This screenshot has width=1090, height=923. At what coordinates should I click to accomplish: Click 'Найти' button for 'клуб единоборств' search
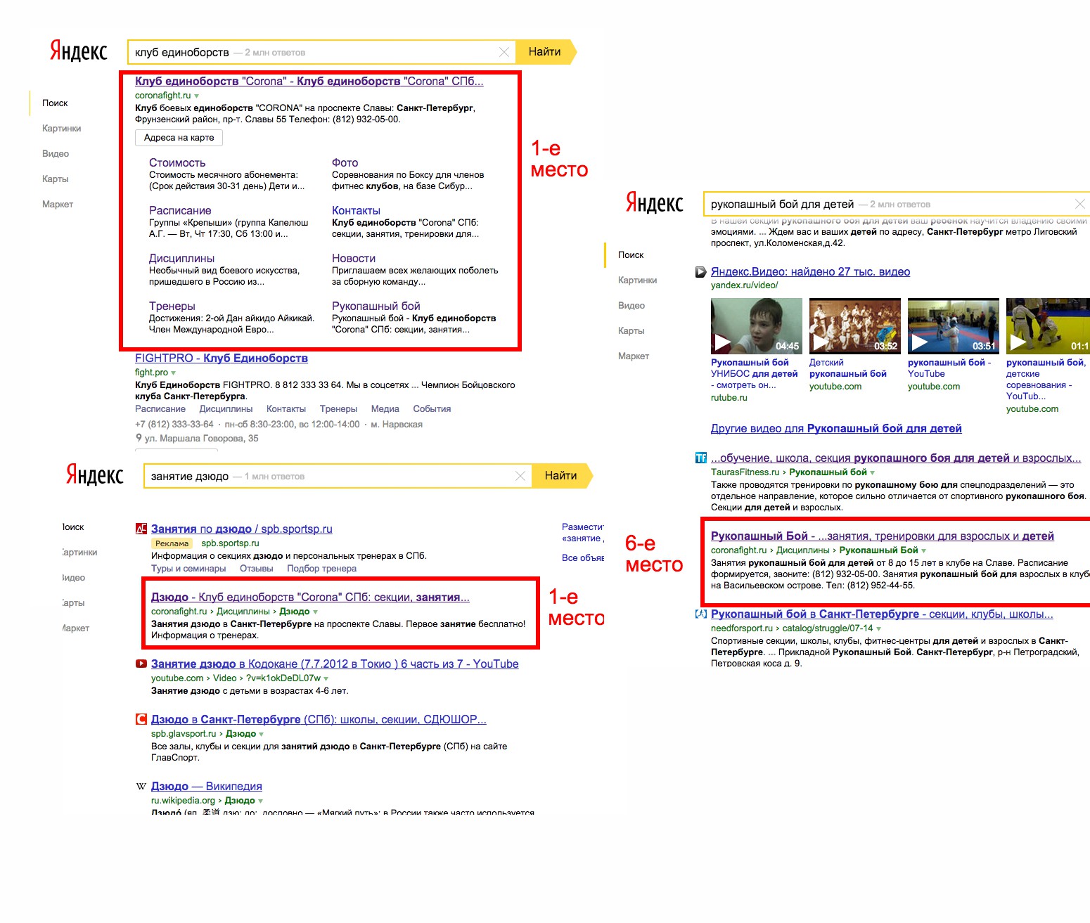pos(545,52)
